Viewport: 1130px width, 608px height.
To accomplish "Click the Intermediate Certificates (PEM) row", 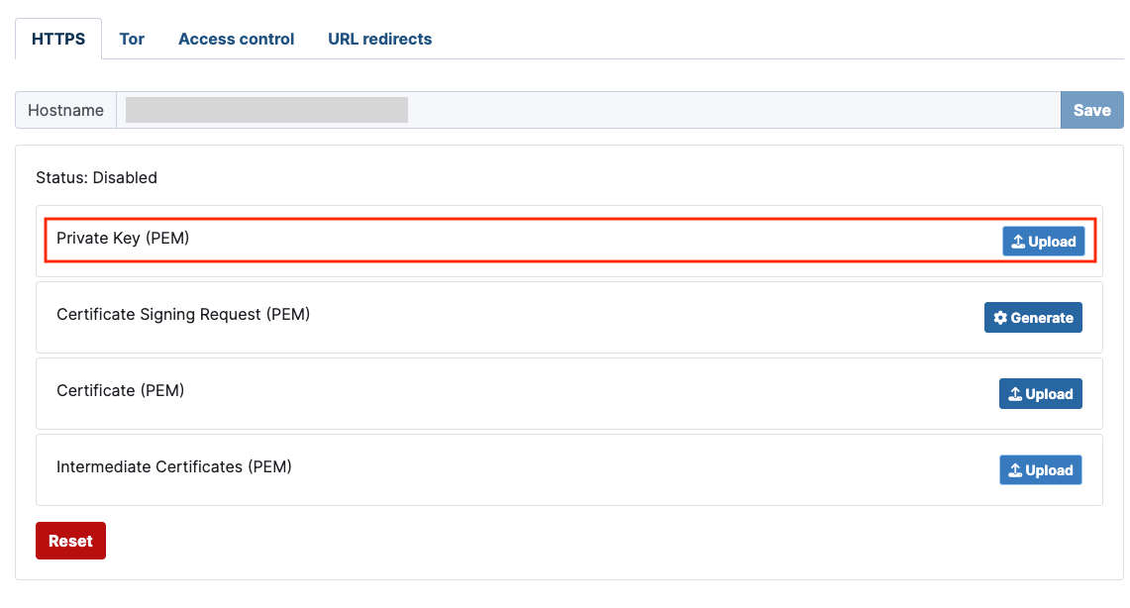I will (x=396, y=469).
